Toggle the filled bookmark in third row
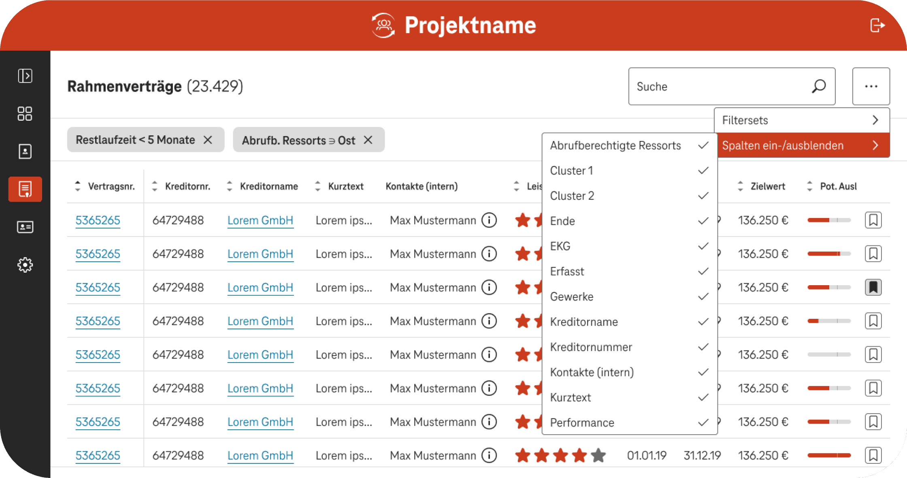907x478 pixels. click(873, 287)
